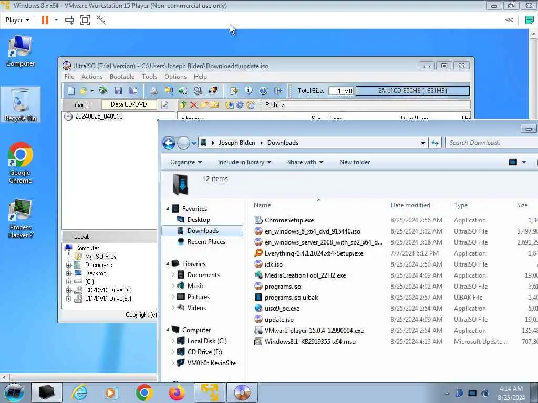Viewport: 538px width, 403px height.
Task: Open the Share with dropdown in Explorer
Action: 305,162
